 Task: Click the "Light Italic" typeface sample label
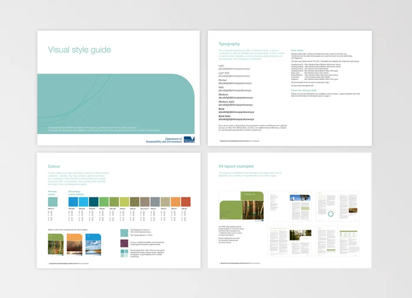(x=224, y=73)
